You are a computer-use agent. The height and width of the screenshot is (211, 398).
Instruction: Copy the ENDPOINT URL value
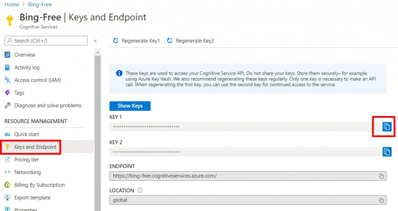382,176
